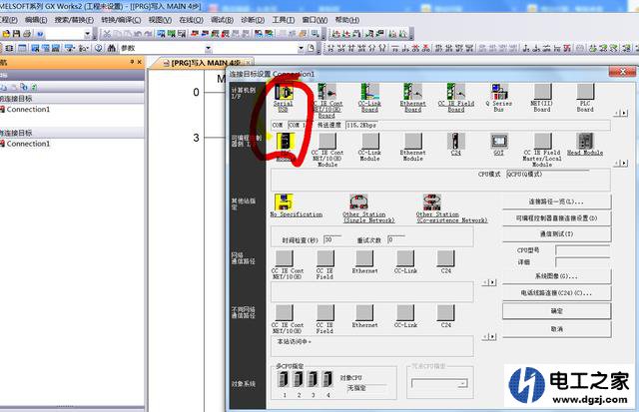This screenshot has height=412, width=639.
Task: Select the GOT icon
Action: [499, 141]
